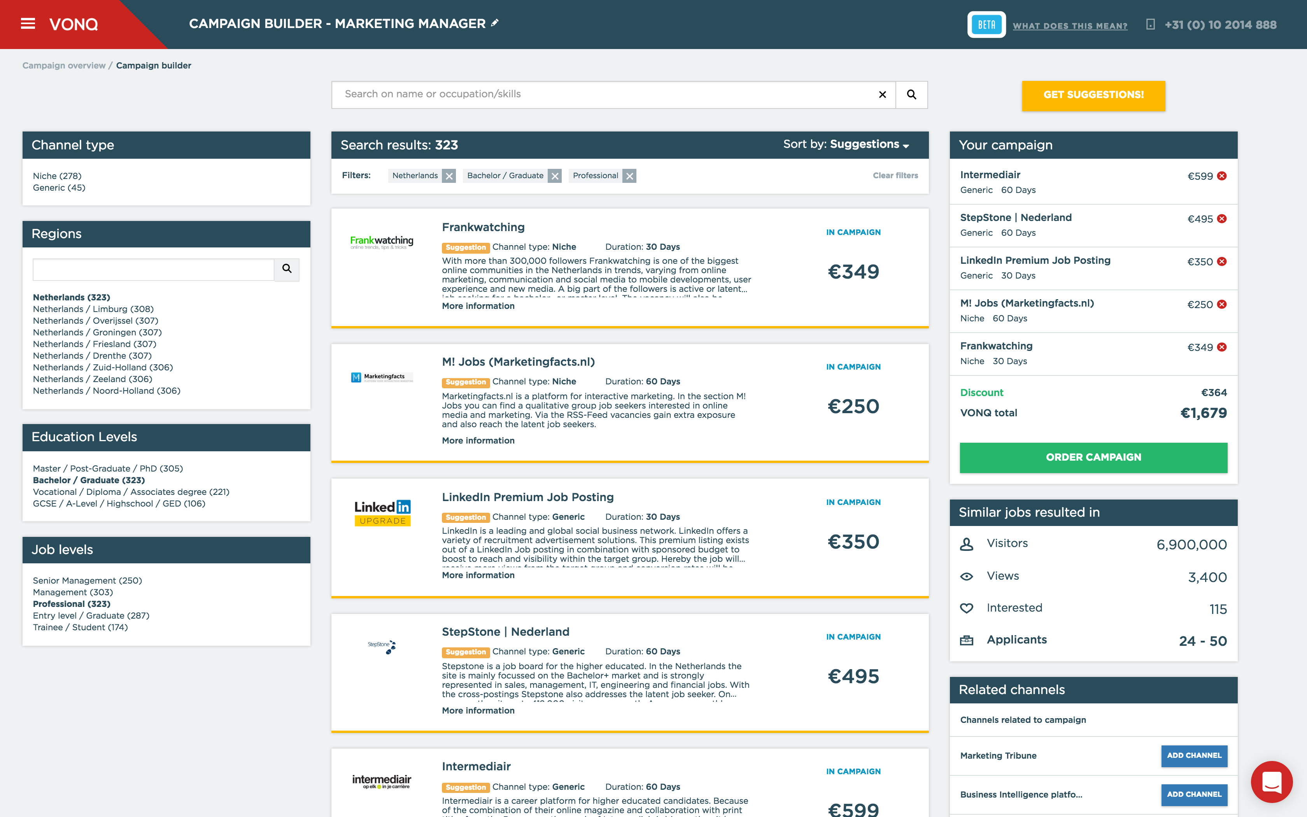Click the phone icon in the header
The image size is (1307, 817).
(1151, 24)
